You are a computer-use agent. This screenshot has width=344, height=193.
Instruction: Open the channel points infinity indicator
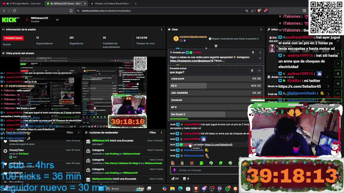[x=175, y=179]
